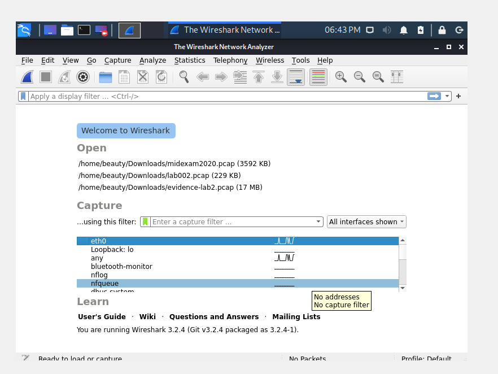The image size is (498, 374).
Task: Zoom out main window text
Action: click(360, 77)
